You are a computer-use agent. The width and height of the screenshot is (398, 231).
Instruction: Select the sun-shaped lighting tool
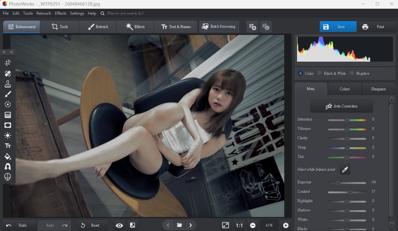tap(8, 135)
